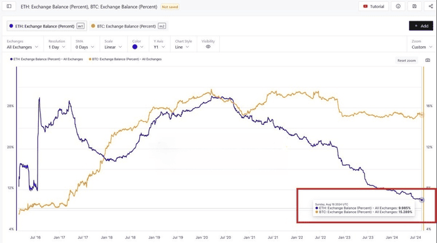The width and height of the screenshot is (437, 243).
Task: Select the ETH: Exchange Balance metric tab
Action: tap(47, 26)
